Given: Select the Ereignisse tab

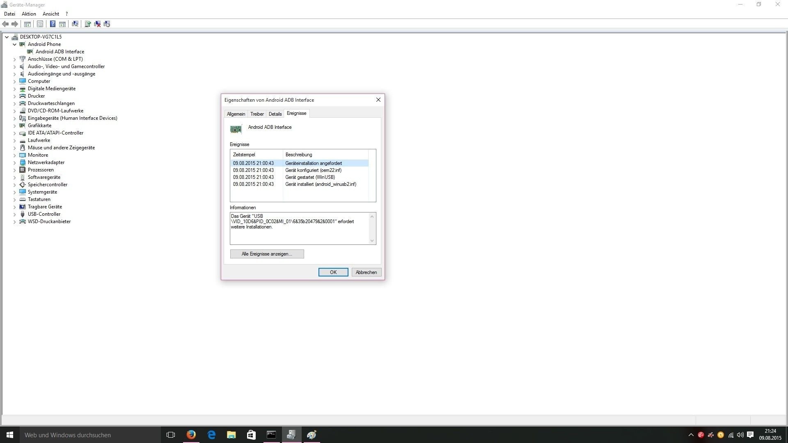Looking at the screenshot, I should tap(296, 113).
